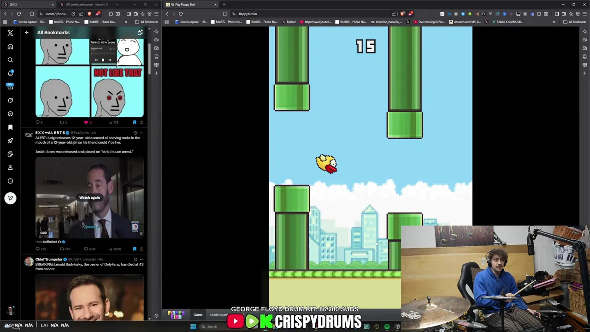Reply to the NPC meme post

[38, 122]
